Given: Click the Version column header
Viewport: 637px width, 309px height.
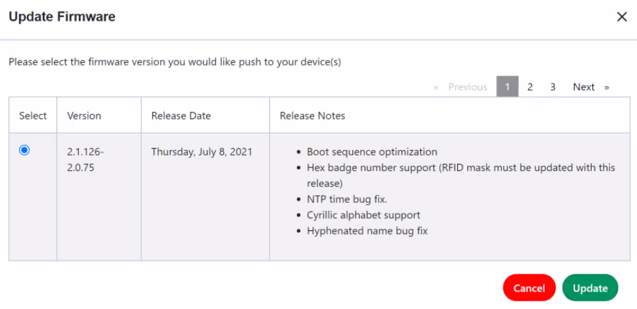Looking at the screenshot, I should coord(84,115).
